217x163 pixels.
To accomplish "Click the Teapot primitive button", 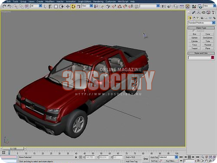I will pyautogui.click(x=194, y=48).
